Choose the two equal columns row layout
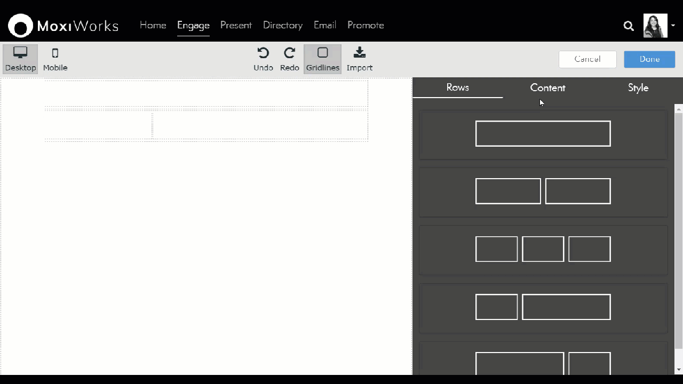Viewport: 683px width, 384px height. 543,191
